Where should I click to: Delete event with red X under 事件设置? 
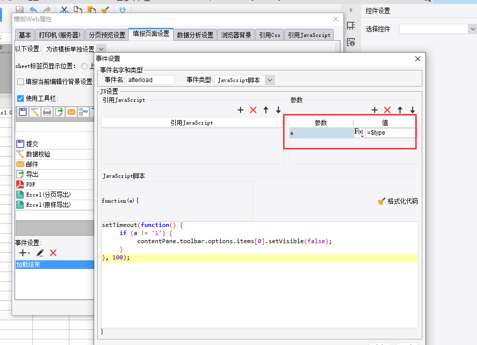(x=53, y=253)
